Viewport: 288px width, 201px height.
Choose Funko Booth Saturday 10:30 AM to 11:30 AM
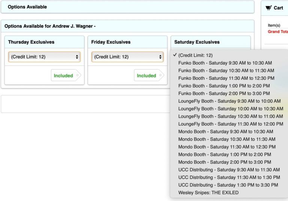coord(229,71)
